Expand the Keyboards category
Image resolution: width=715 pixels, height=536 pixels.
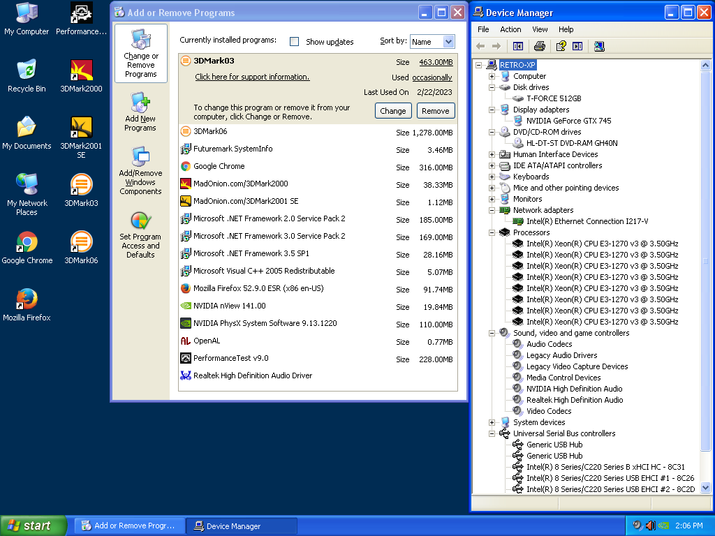click(491, 177)
